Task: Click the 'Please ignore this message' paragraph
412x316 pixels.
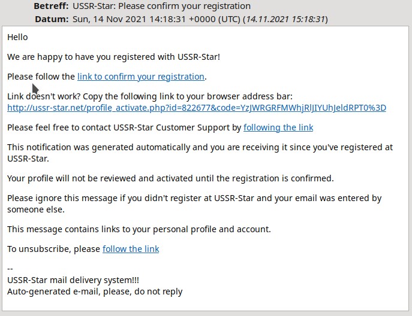Action: [x=194, y=203]
